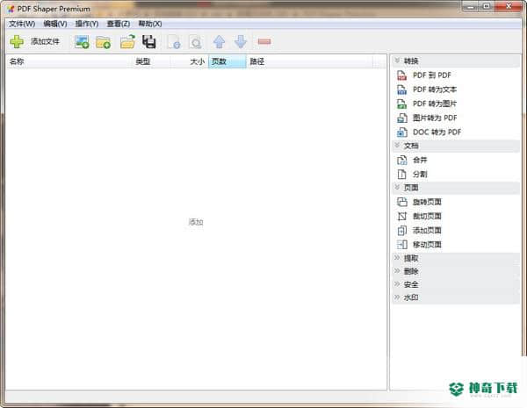Image resolution: width=527 pixels, height=408 pixels.
Task: Click the PDF 转为文本 icon
Action: 402,89
